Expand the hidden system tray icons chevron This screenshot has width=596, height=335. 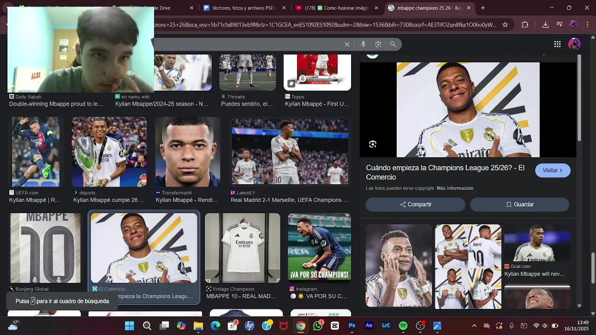coord(474,326)
